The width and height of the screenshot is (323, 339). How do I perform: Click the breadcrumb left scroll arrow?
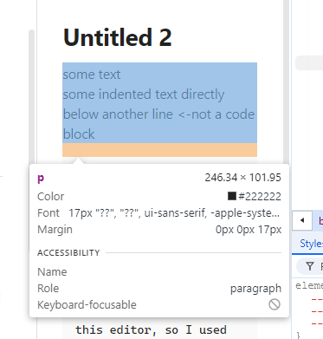(302, 220)
